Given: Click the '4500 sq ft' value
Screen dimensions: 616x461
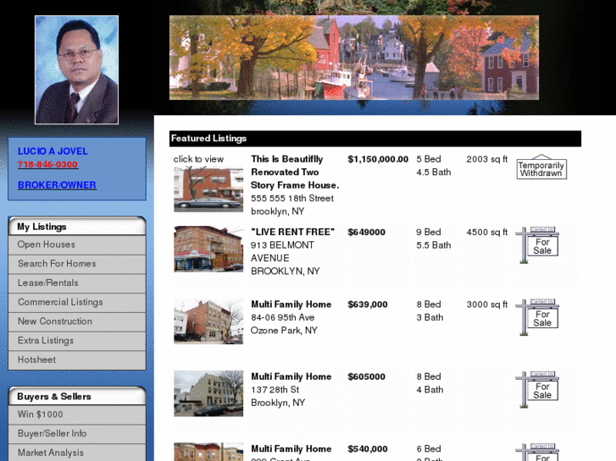Looking at the screenshot, I should coord(486,232).
